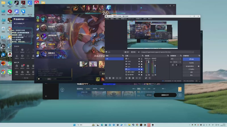Screen dimensions: 227x127
Task: Click left chevron in champion skin carousel
Action: [x=78, y=63]
